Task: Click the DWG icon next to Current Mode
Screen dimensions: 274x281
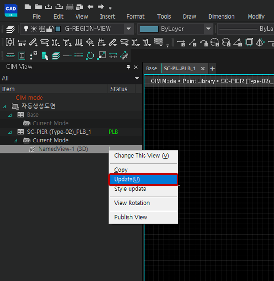Action: click(26, 140)
